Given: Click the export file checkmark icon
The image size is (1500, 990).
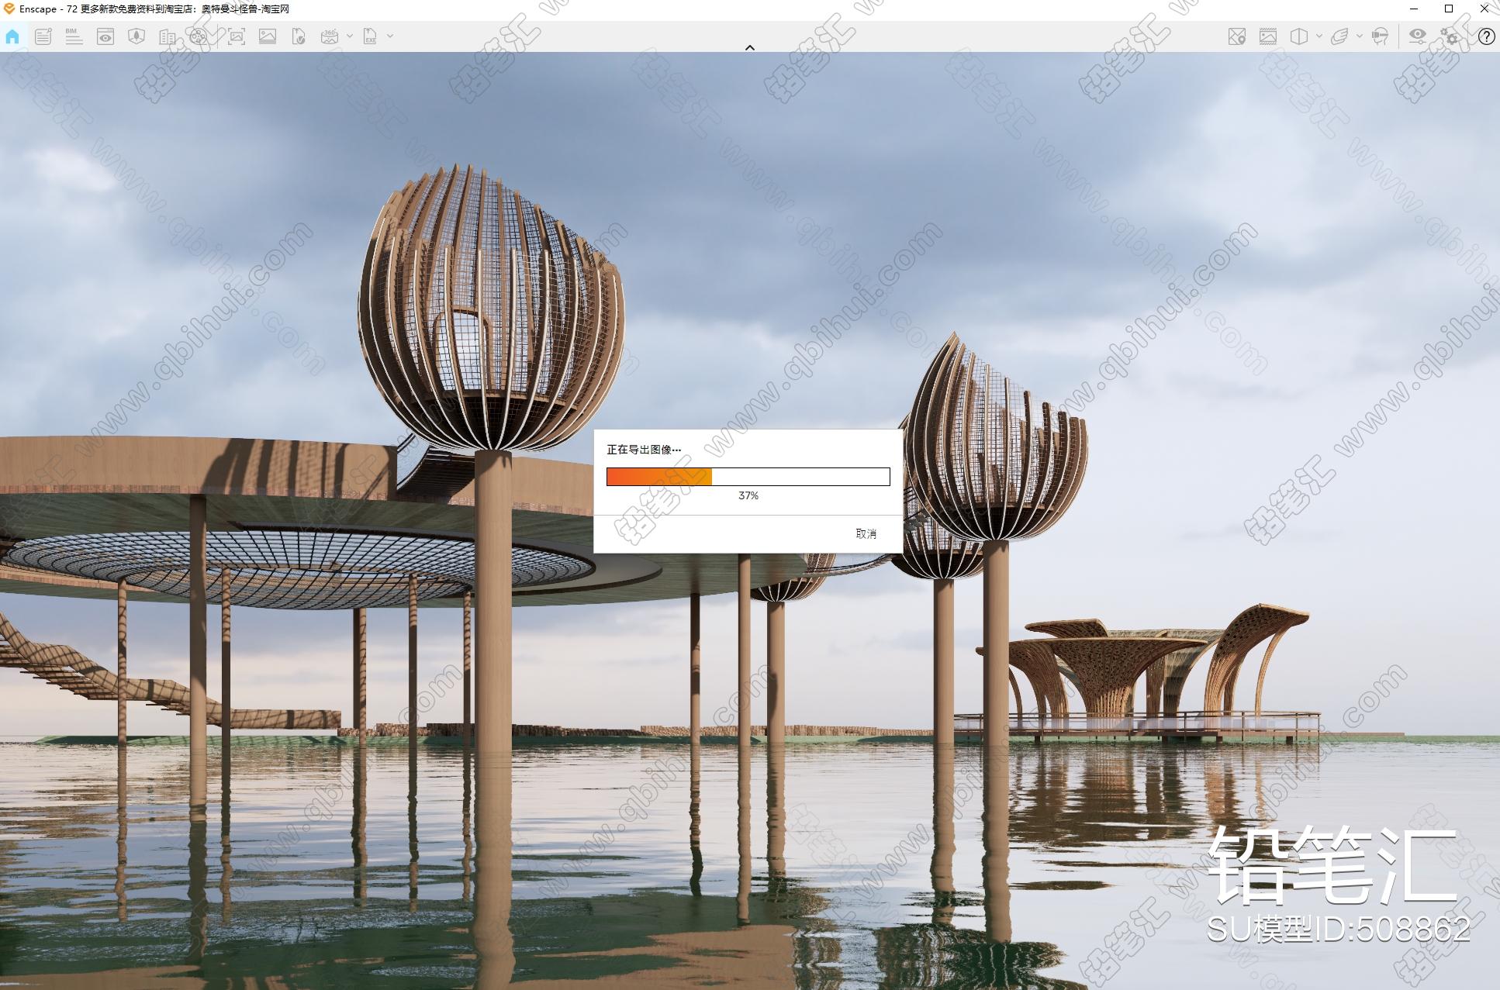Looking at the screenshot, I should (299, 36).
